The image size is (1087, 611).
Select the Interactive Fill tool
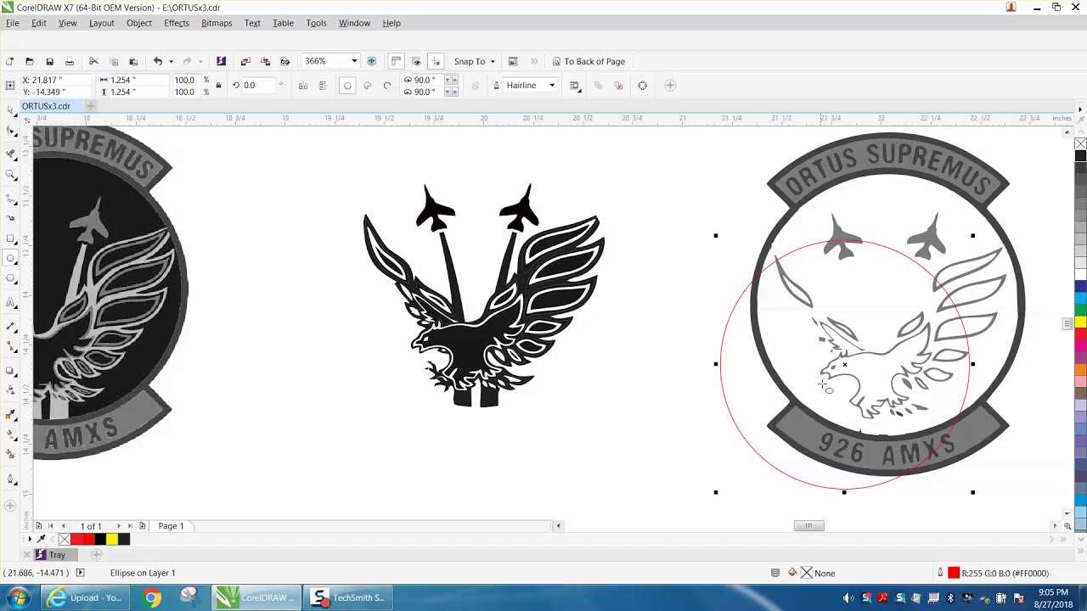coord(10,435)
